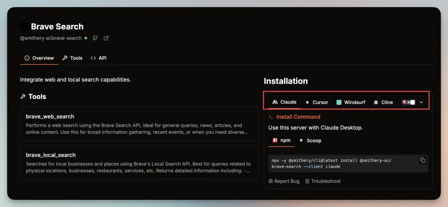Click the Claude logo icon
448x207 pixels.
click(x=275, y=102)
